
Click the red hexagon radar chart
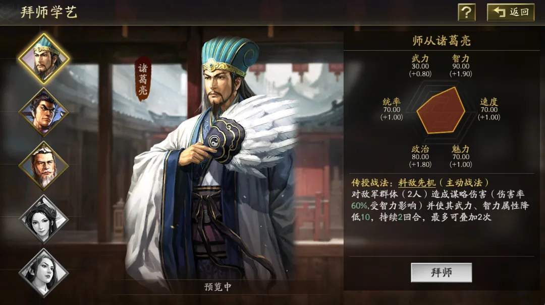(x=441, y=111)
